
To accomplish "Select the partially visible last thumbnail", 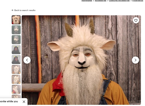I will pos(16,96).
